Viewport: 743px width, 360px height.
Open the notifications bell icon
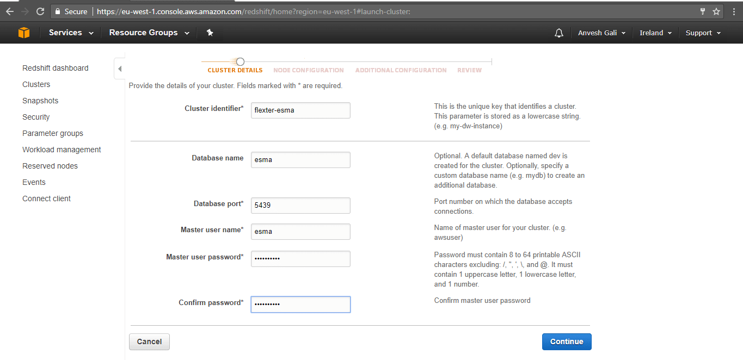point(558,33)
